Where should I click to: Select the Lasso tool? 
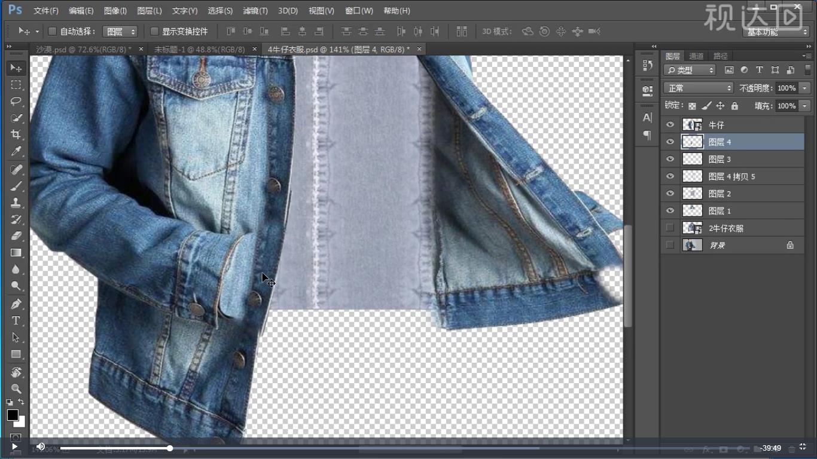point(16,101)
